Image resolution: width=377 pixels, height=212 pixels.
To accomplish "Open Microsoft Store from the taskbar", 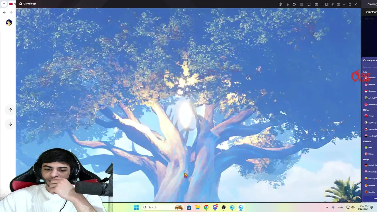I will coord(189,207).
